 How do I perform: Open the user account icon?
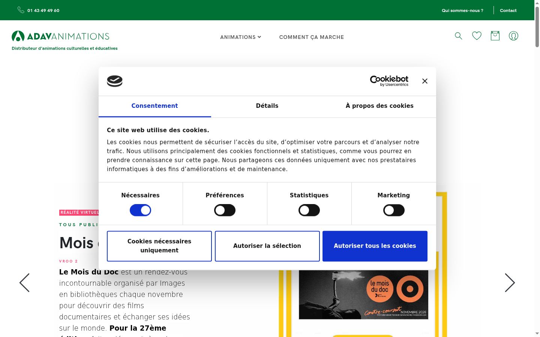[x=513, y=36]
